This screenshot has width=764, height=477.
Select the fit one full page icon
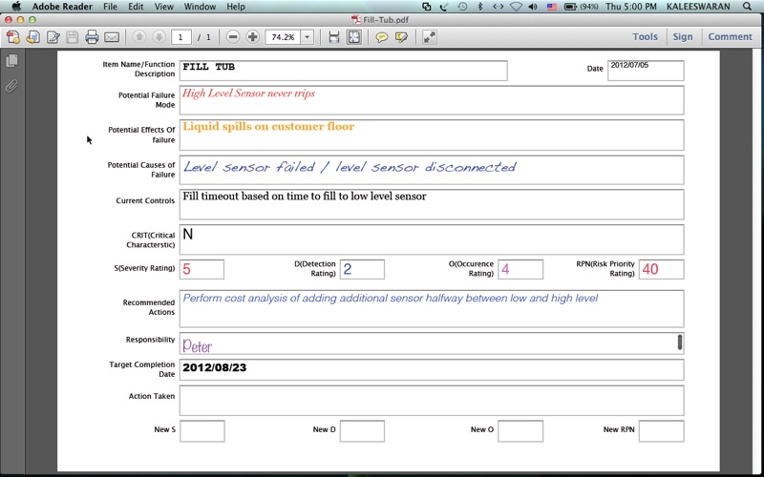click(353, 37)
